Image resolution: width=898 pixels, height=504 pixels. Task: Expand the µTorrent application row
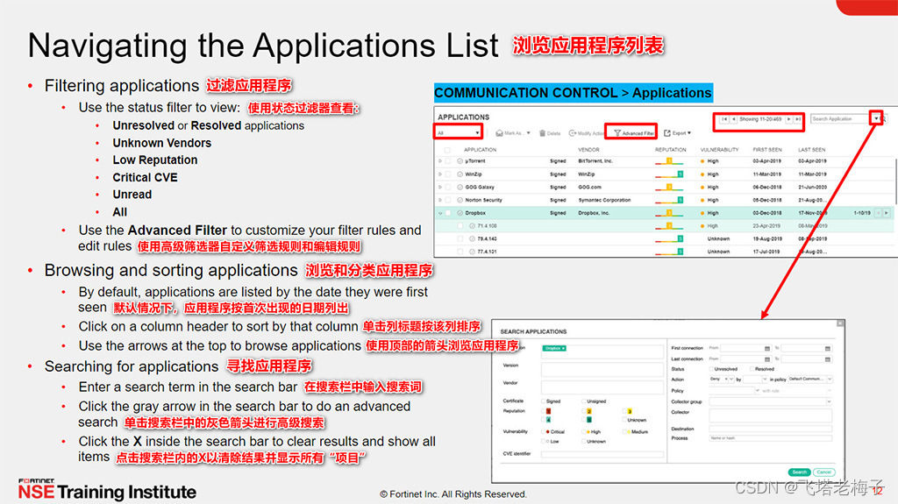coord(440,161)
